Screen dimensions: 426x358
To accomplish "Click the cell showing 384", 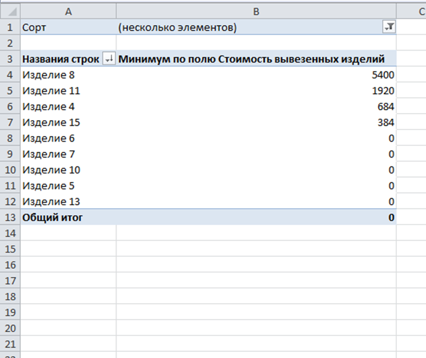I will tap(256, 122).
